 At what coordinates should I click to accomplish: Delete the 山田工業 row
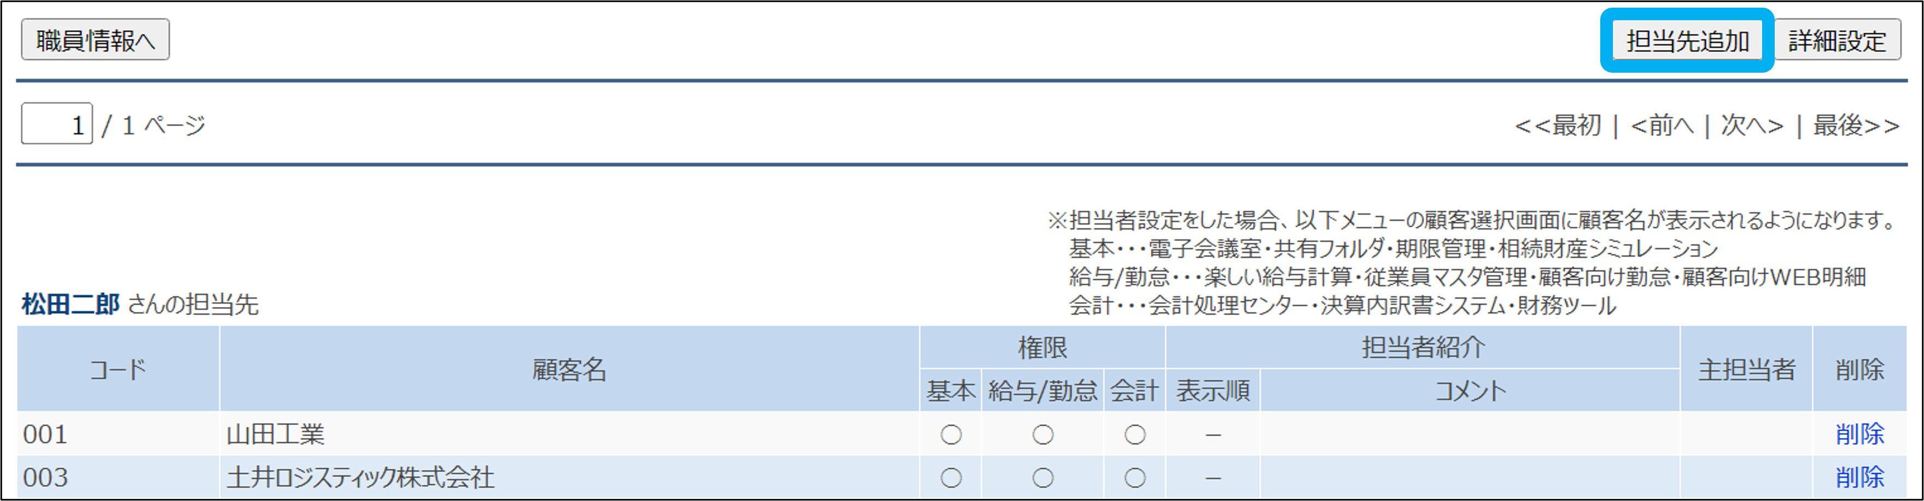pyautogui.click(x=1859, y=434)
